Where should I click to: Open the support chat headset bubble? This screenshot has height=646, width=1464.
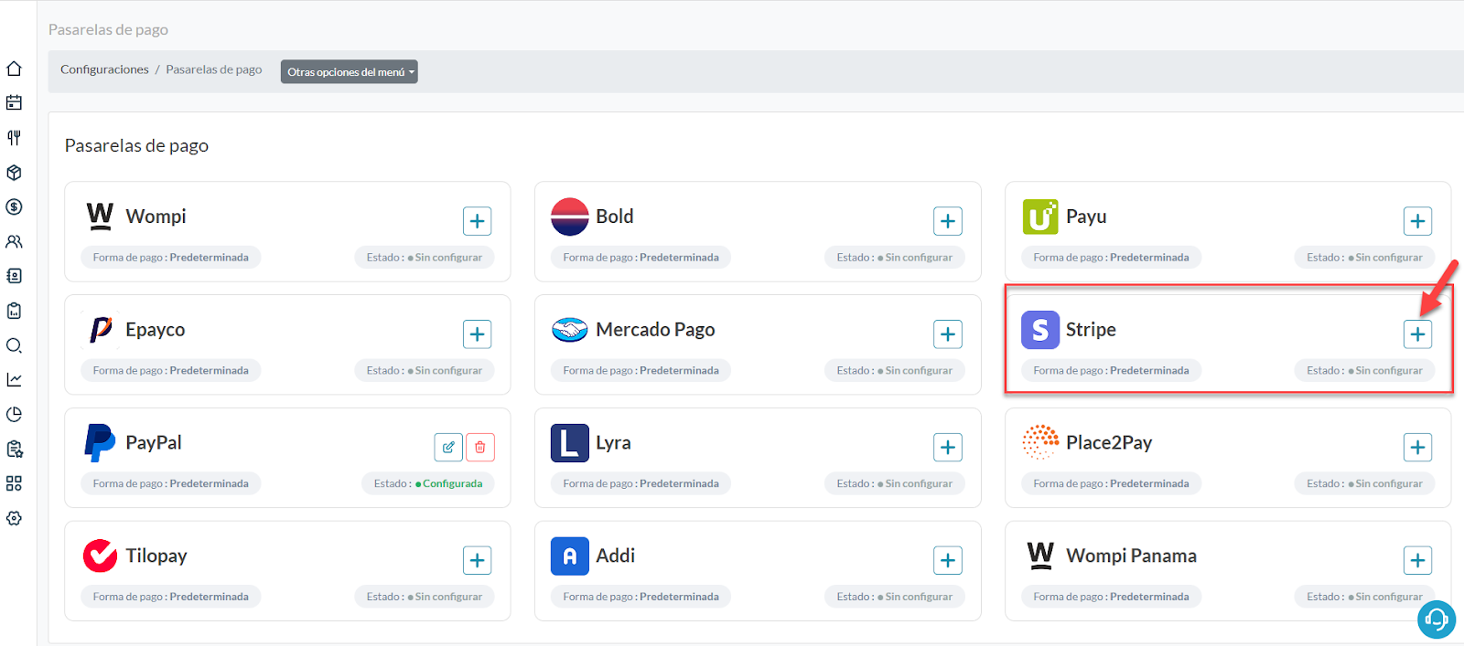click(x=1436, y=619)
